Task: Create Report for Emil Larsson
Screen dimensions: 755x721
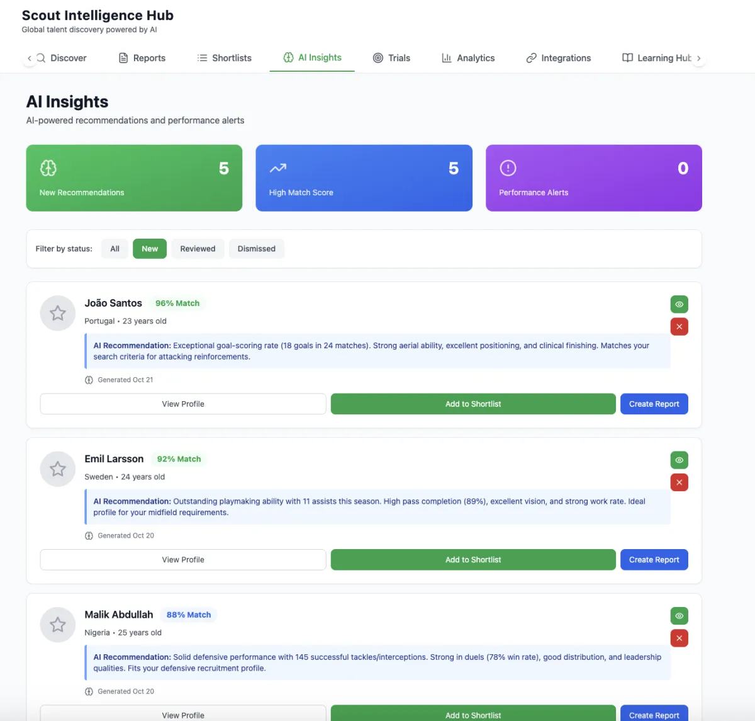Action: (x=654, y=560)
